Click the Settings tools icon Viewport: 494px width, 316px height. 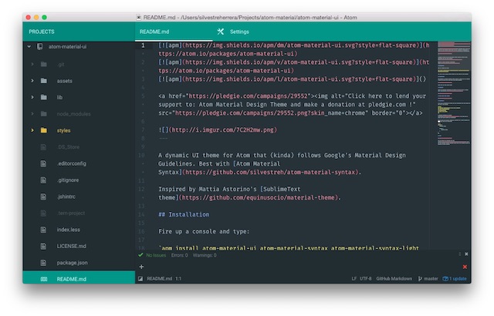pos(221,32)
